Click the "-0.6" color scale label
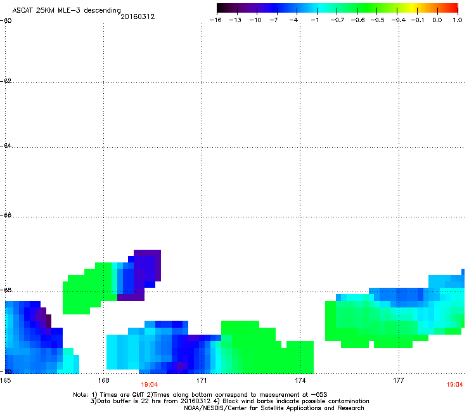This screenshot has height=412, width=469. (x=357, y=20)
